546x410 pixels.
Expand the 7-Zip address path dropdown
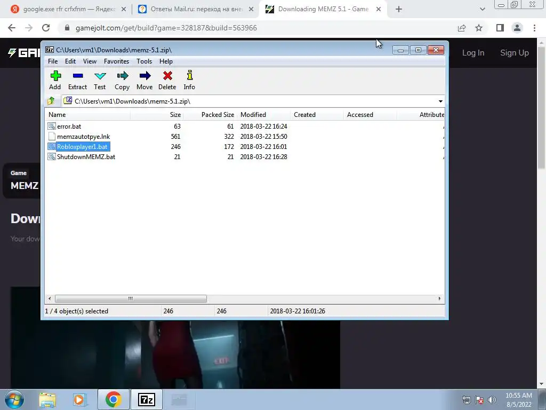click(x=440, y=101)
